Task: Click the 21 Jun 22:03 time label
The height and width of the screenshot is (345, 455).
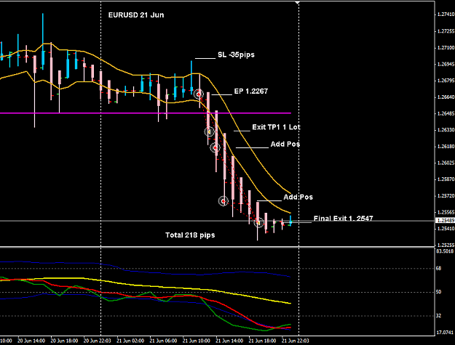Action: point(296,341)
